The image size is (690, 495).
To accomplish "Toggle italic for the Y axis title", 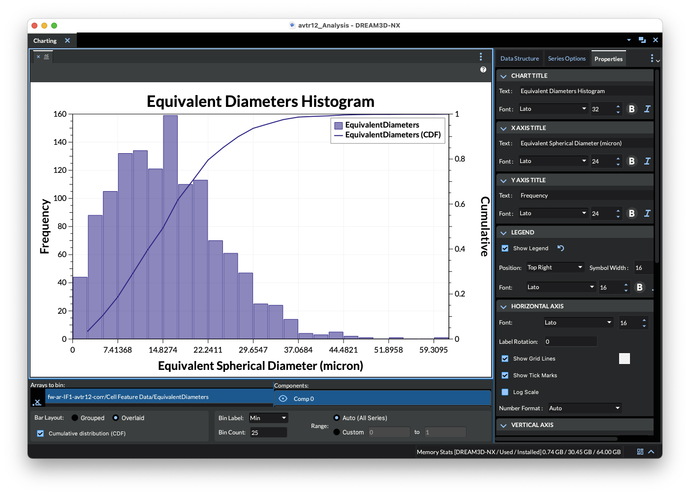I will pos(647,213).
